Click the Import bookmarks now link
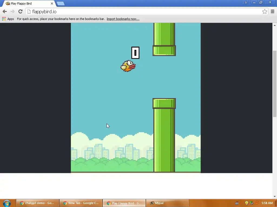This screenshot has height=207, width=277. [x=123, y=19]
